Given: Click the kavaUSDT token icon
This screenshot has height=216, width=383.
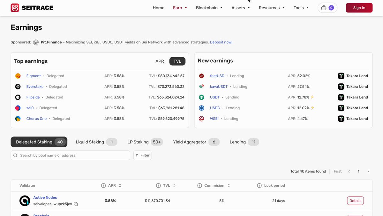Looking at the screenshot, I should 201,87.
